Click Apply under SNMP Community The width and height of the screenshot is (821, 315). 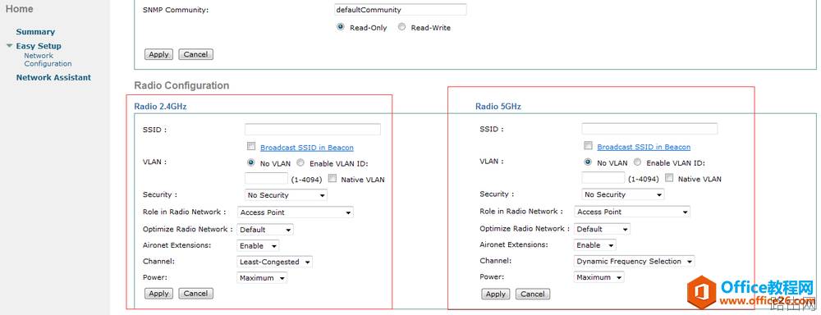pos(158,54)
